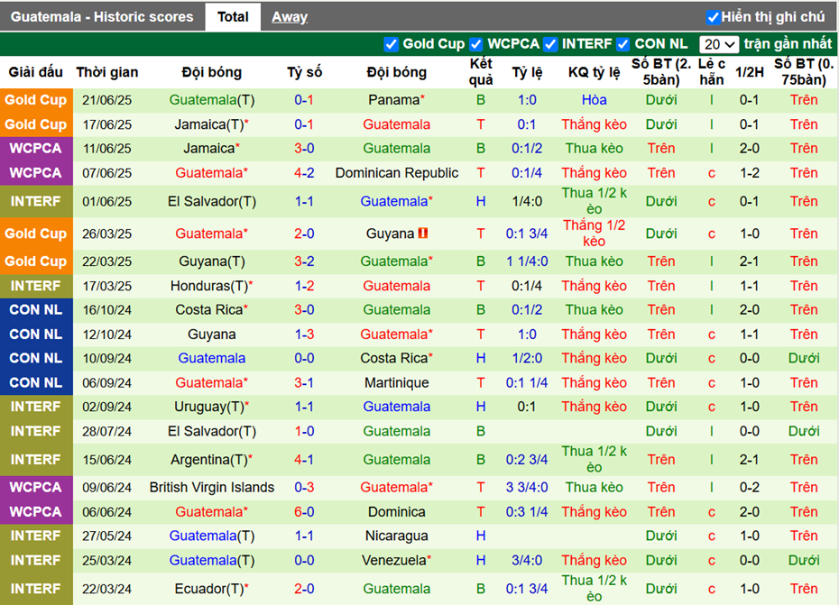
Task: Click the Tỷ số column header
Action: (x=304, y=72)
